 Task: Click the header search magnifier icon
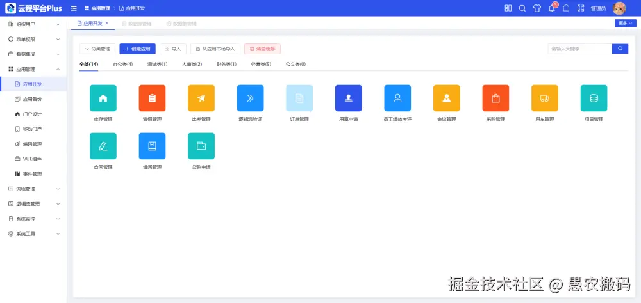(522, 8)
